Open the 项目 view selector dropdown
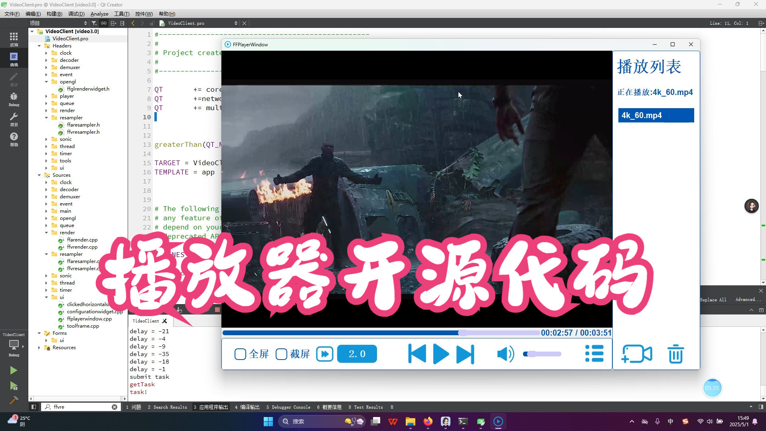The height and width of the screenshot is (431, 766). (58, 23)
